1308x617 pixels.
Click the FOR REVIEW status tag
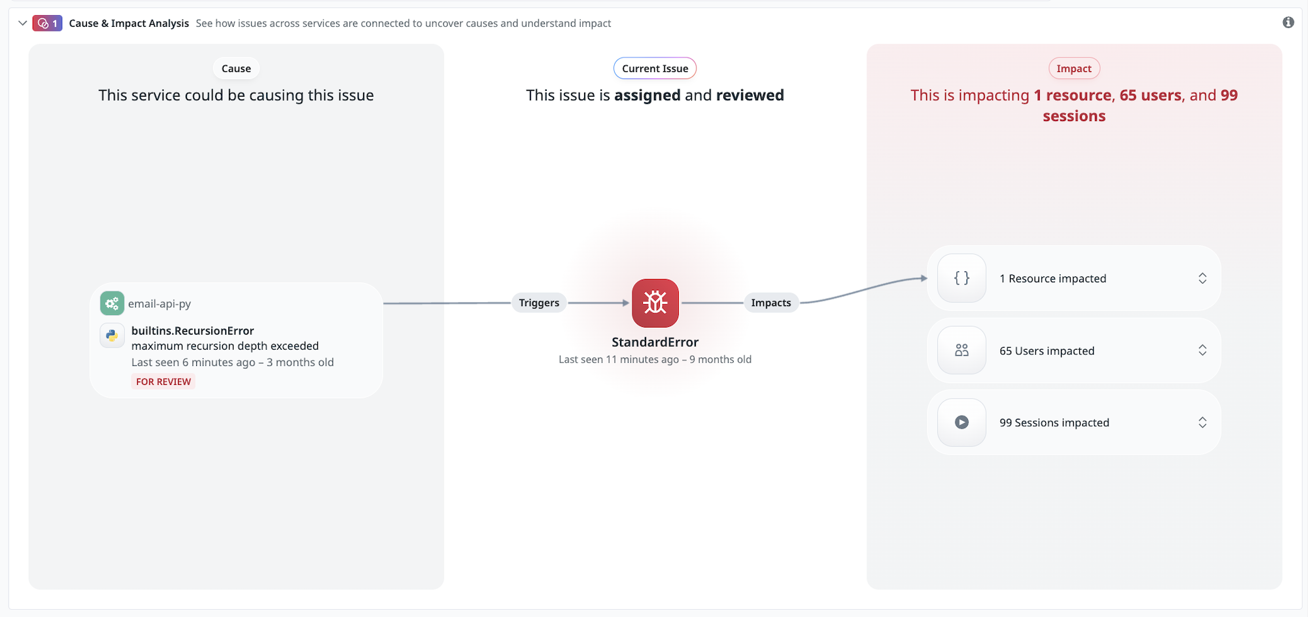coord(163,382)
